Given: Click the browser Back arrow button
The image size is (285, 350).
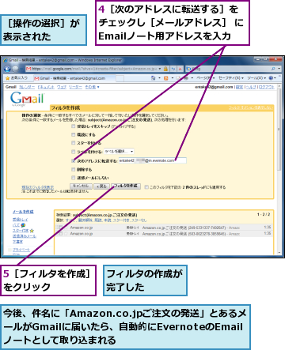Looking at the screenshot, I should click(7, 69).
